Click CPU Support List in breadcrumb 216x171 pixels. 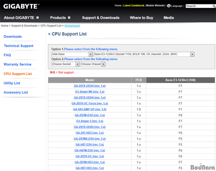51,26
